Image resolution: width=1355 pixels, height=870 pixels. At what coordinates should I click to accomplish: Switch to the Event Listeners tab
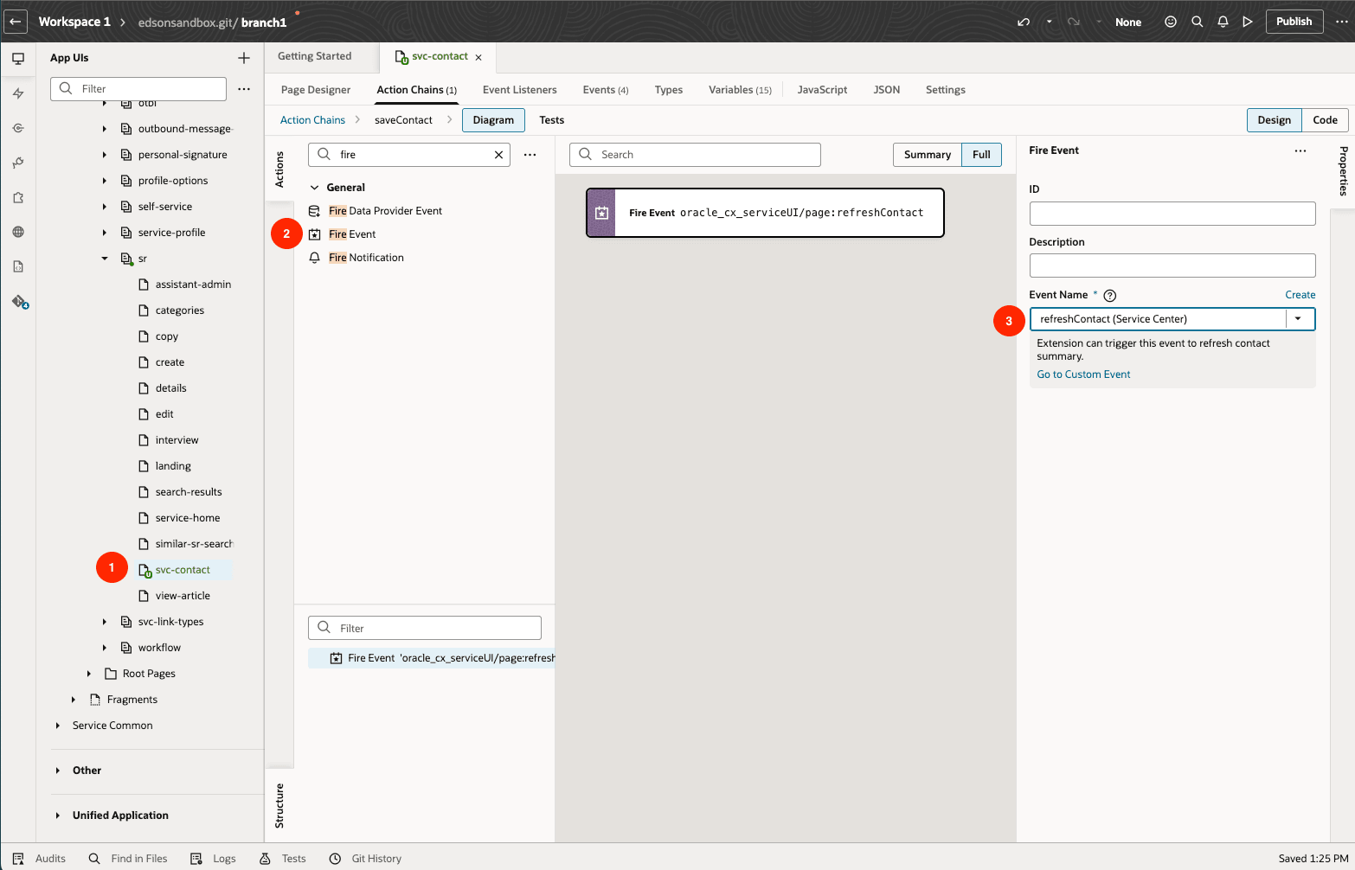(x=519, y=89)
